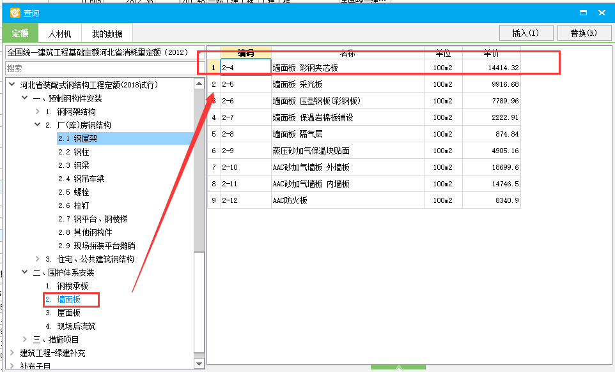Click the 单价 column header

click(492, 53)
